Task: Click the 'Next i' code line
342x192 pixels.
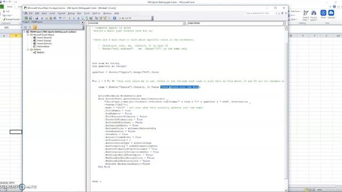Action: [97, 181]
